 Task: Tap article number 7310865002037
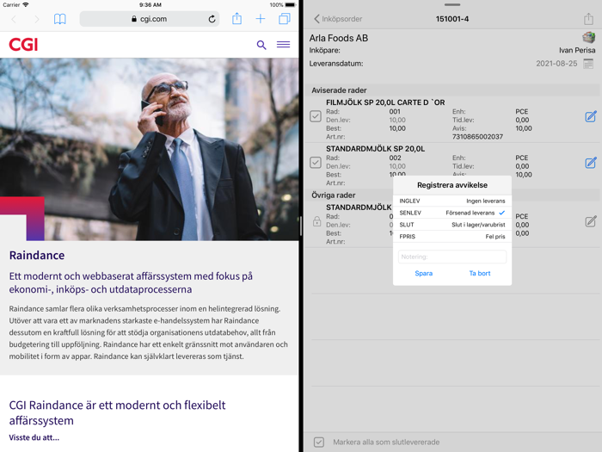tap(477, 136)
